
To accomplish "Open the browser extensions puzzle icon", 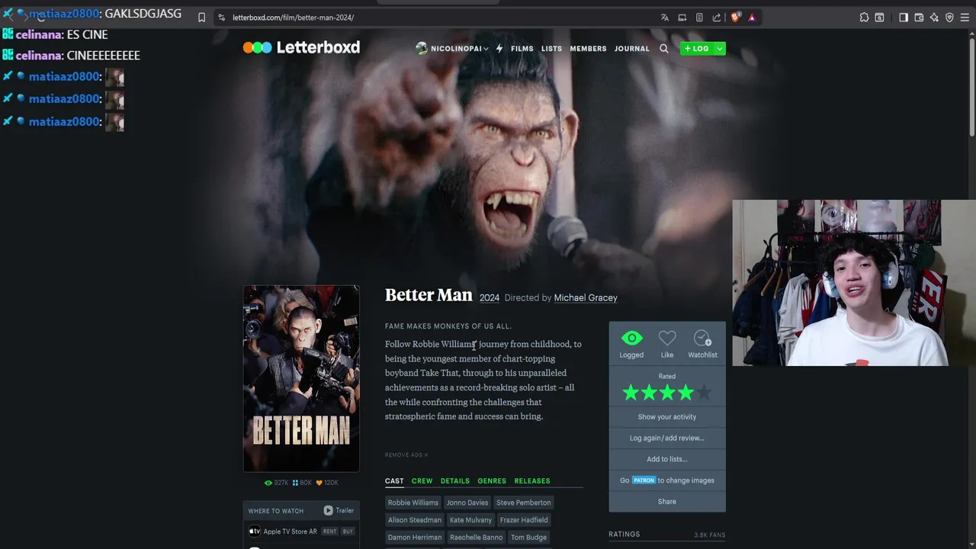I will coord(864,18).
